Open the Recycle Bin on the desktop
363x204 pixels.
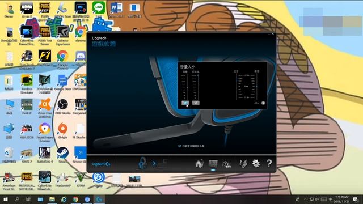9,155
